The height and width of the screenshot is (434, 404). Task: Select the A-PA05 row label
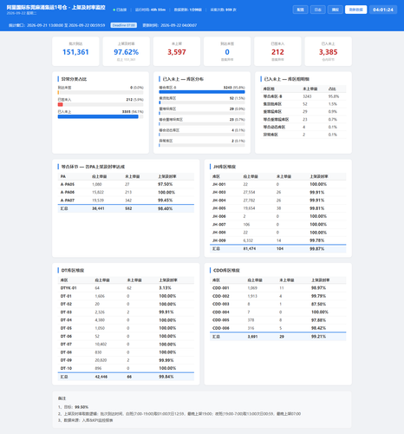click(68, 184)
